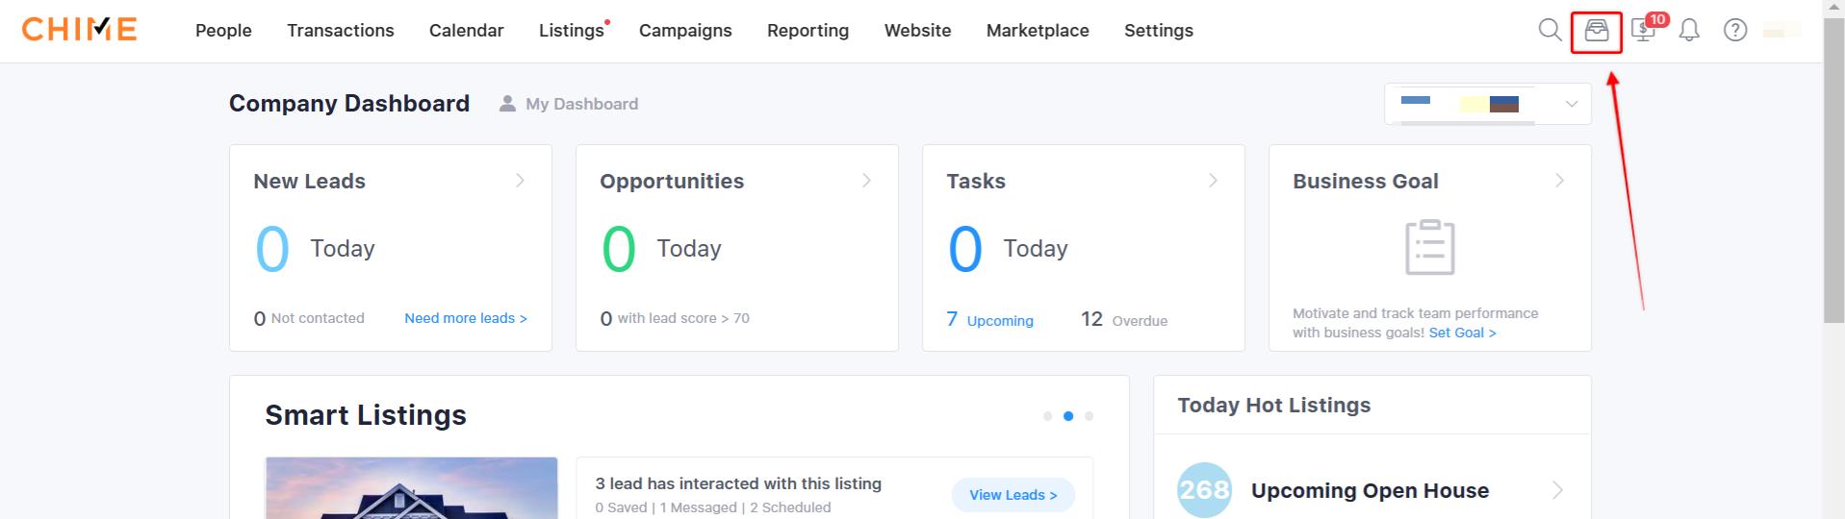Open notifications bell icon

point(1689,31)
